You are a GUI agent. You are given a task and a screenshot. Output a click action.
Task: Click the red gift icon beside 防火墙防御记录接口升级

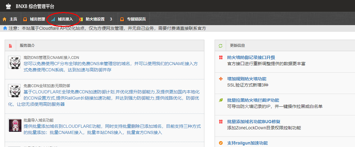pos(221,58)
